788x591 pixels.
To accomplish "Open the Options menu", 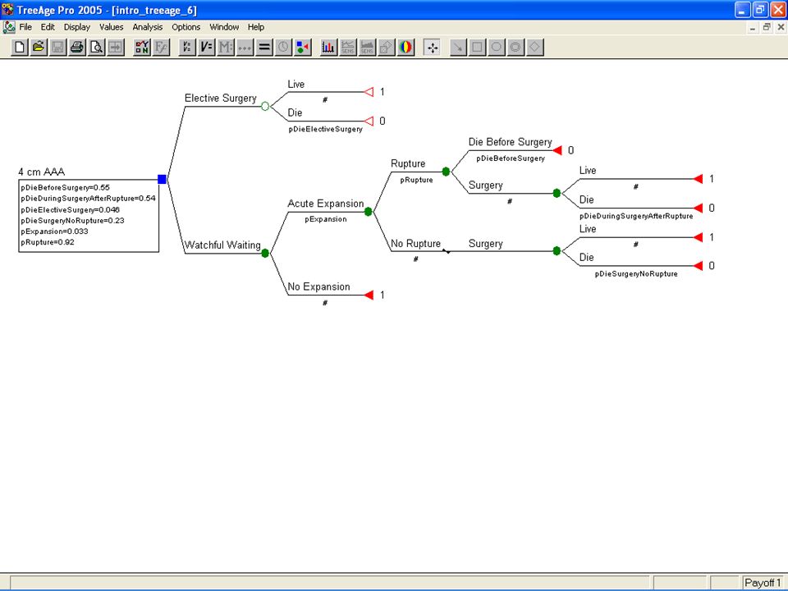I will (186, 27).
